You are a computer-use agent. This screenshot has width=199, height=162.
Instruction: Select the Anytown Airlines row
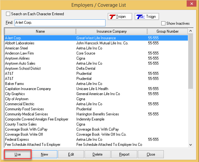pos(96,58)
